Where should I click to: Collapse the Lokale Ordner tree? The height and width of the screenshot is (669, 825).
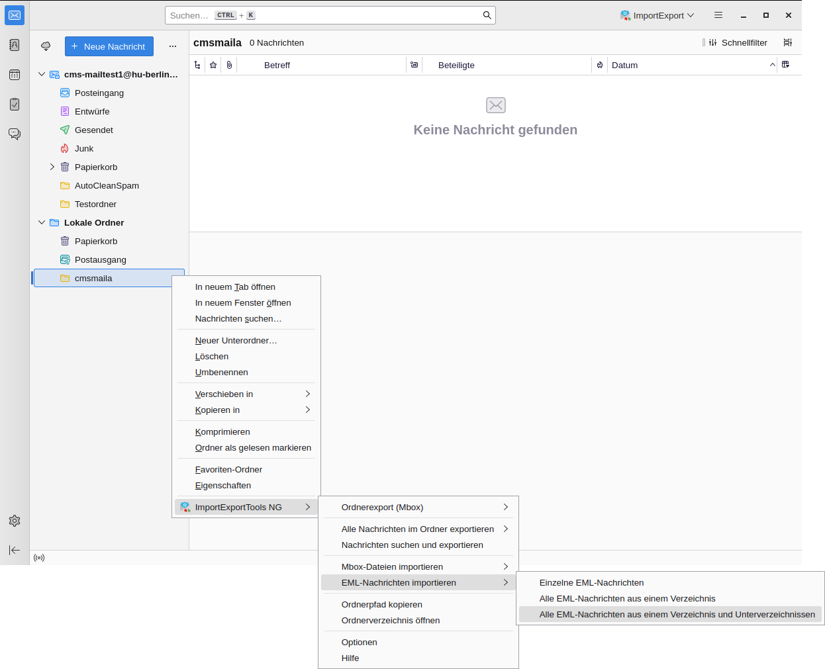[x=42, y=222]
